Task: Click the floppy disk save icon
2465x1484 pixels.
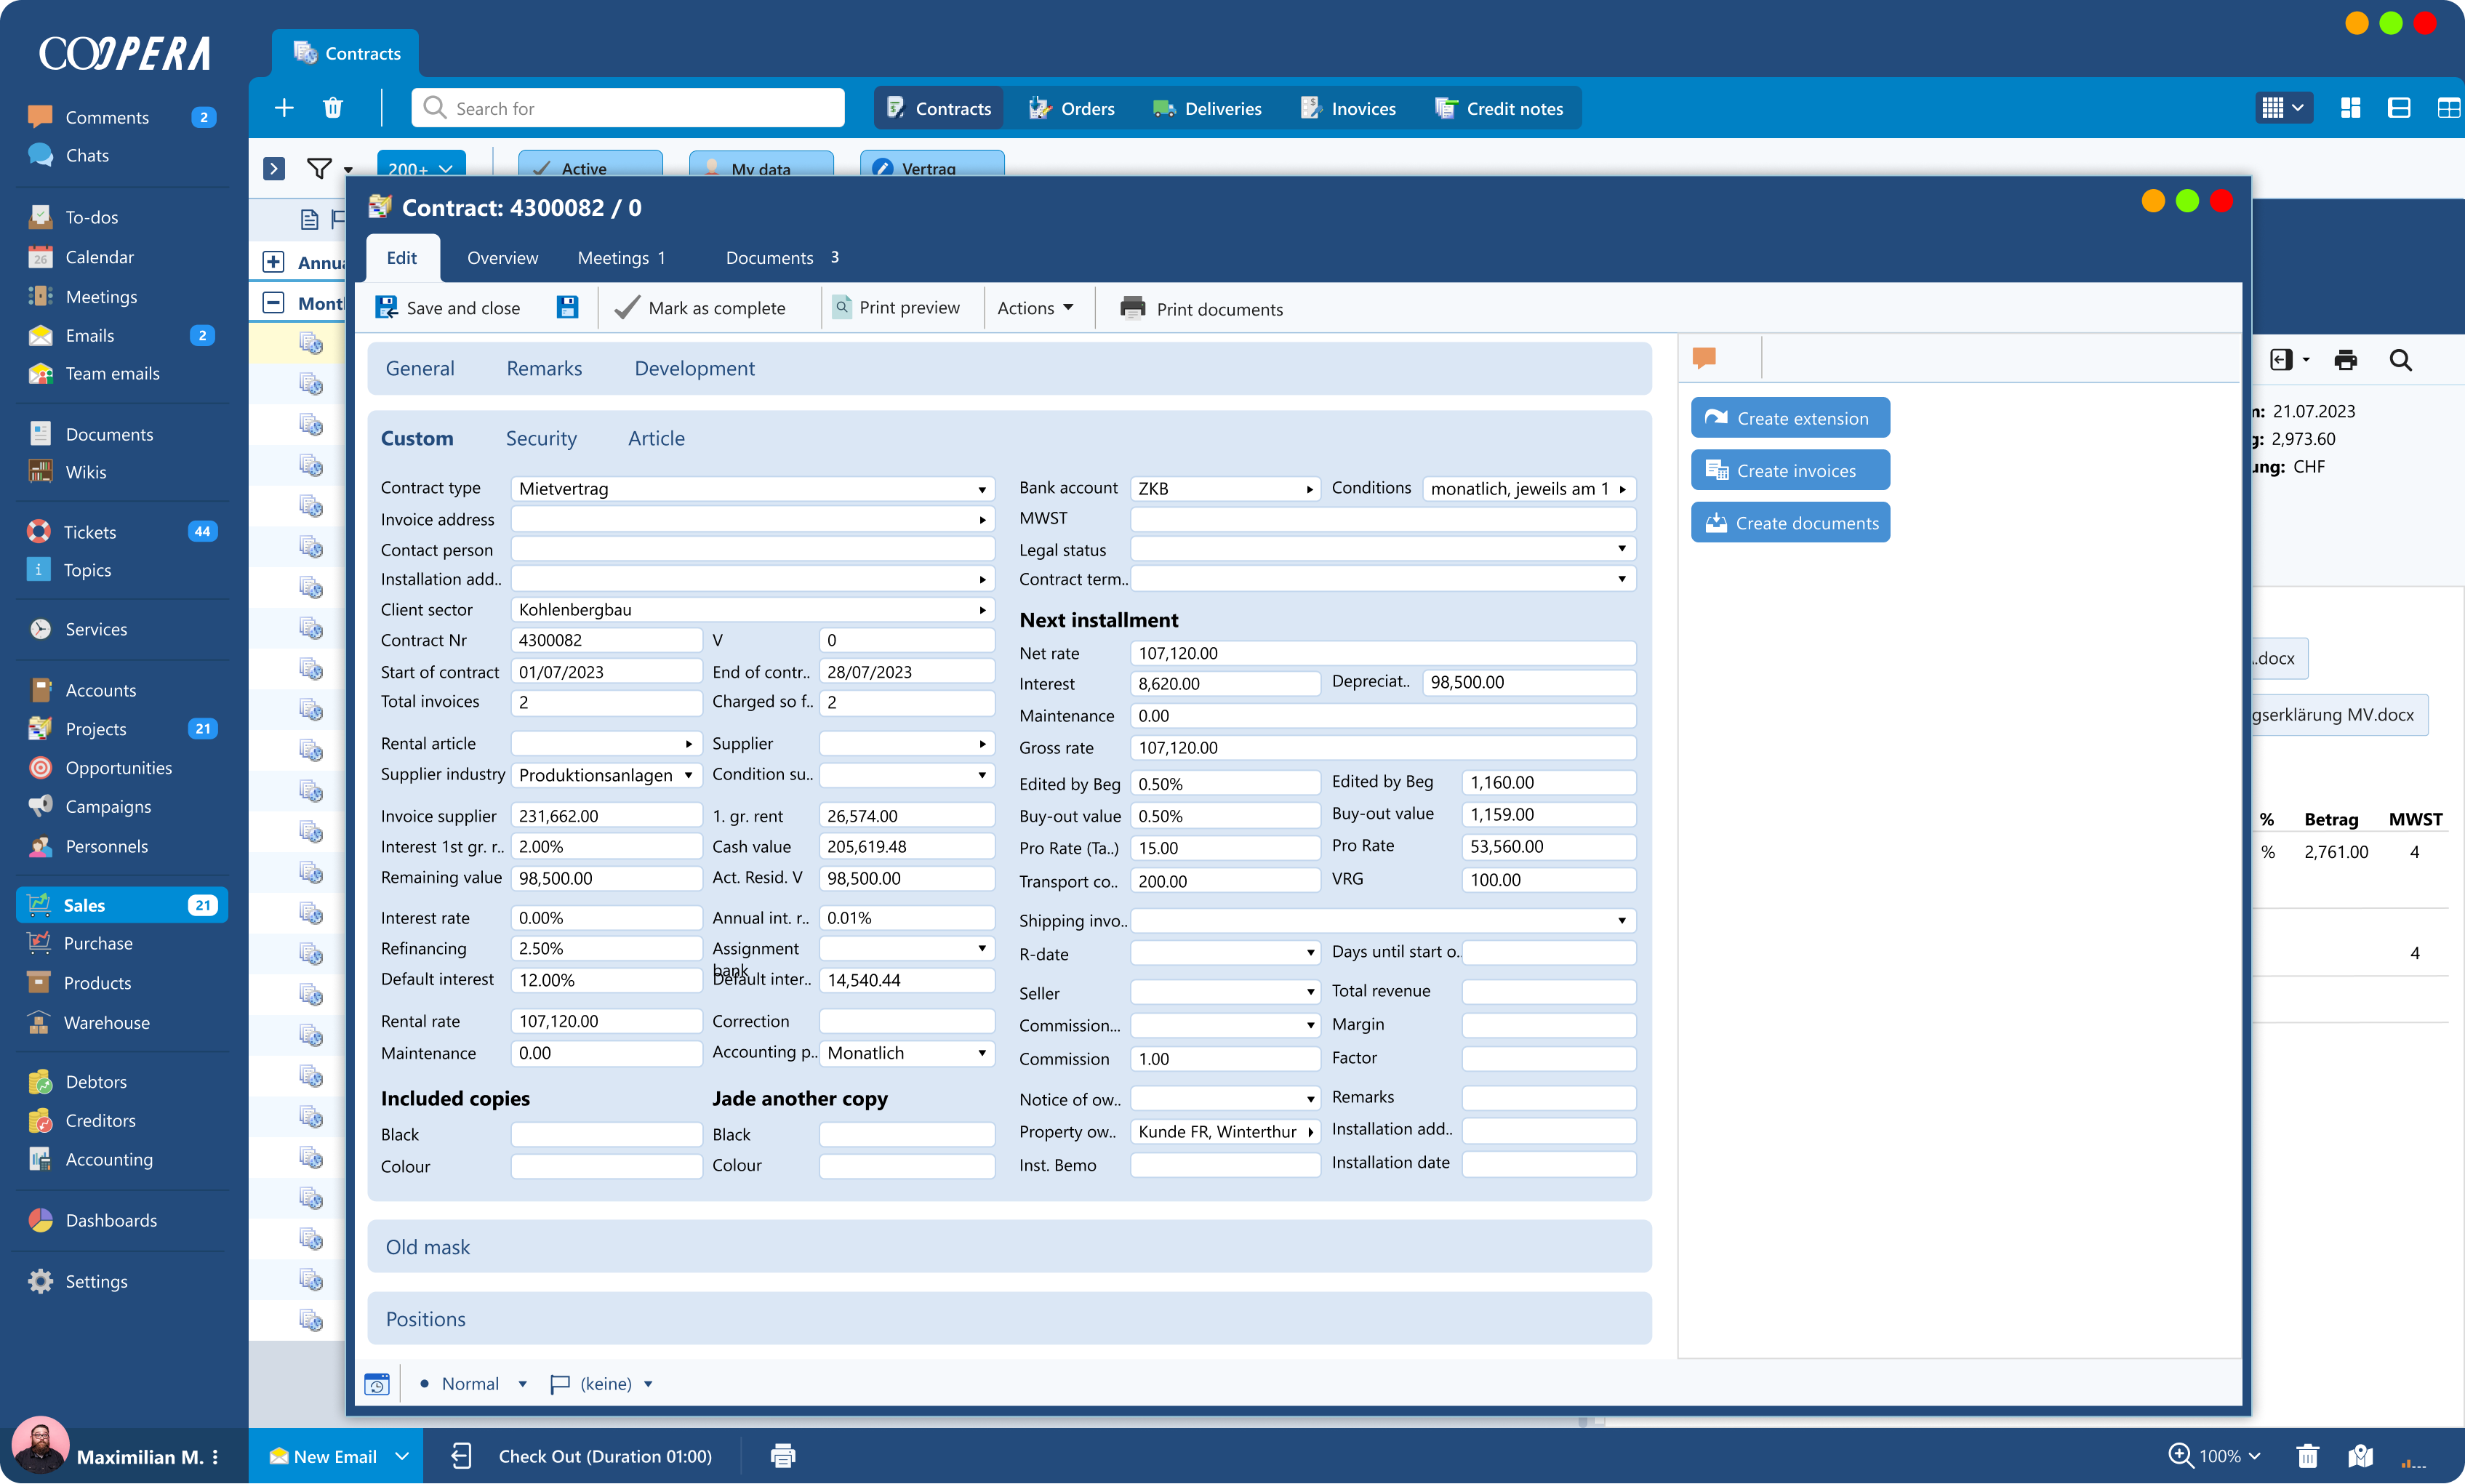Action: [x=567, y=308]
